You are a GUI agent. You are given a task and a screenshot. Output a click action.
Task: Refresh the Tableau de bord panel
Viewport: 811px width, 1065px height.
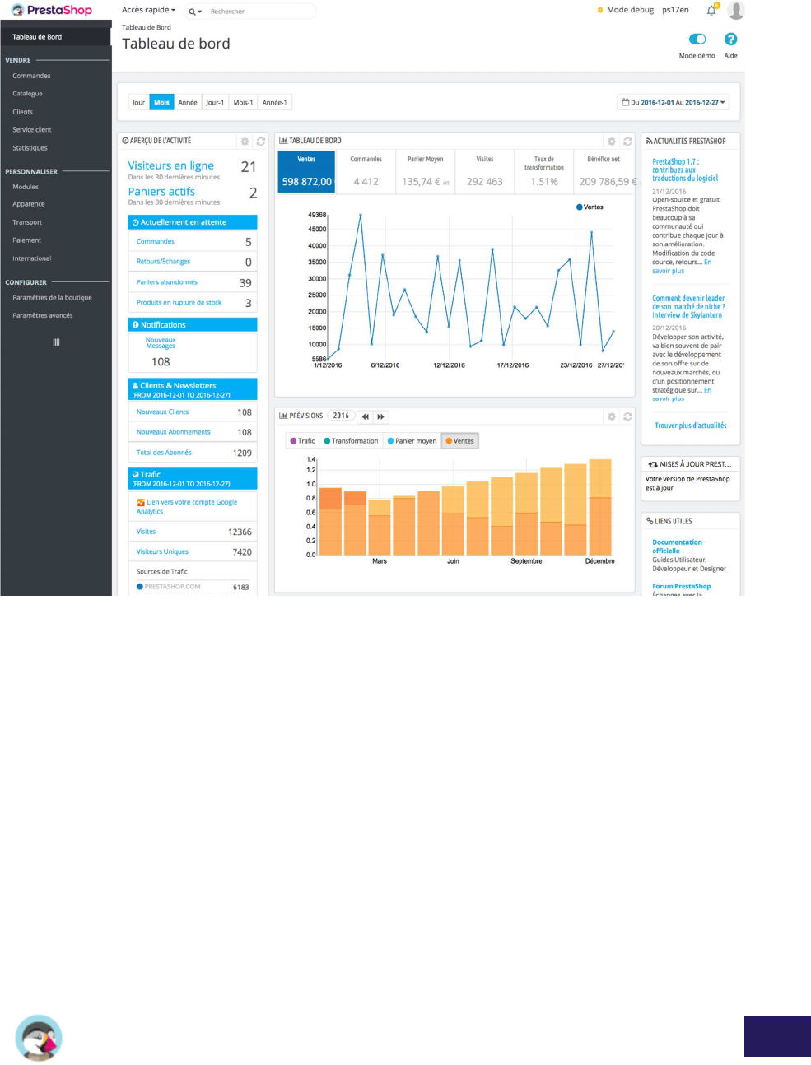(x=627, y=141)
